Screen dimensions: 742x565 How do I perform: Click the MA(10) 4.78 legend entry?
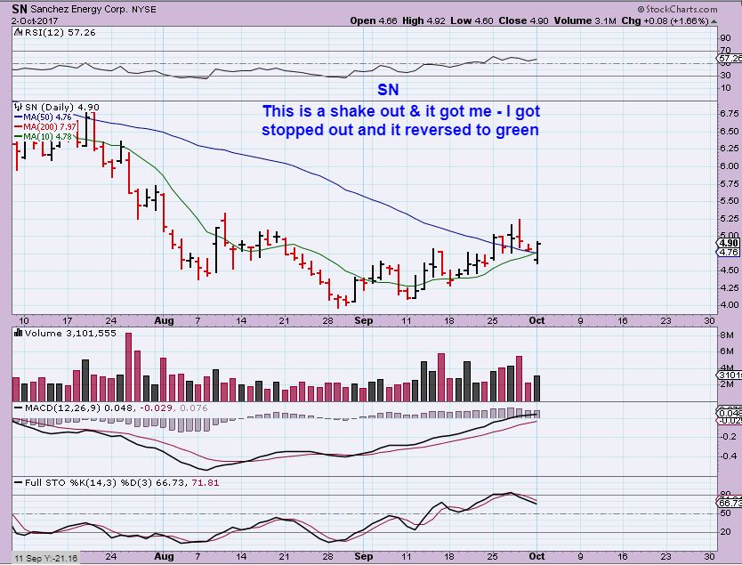[43, 137]
